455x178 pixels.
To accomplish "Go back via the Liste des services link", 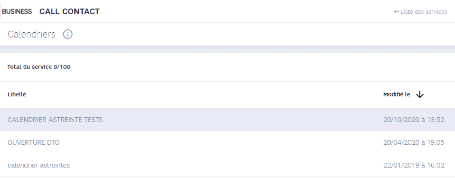I will (420, 12).
